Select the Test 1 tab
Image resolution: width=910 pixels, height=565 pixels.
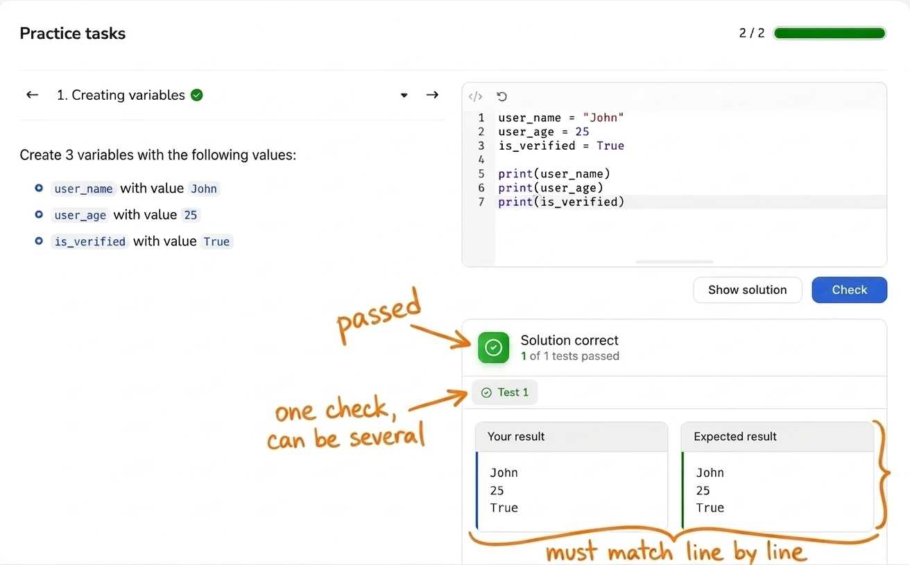505,392
